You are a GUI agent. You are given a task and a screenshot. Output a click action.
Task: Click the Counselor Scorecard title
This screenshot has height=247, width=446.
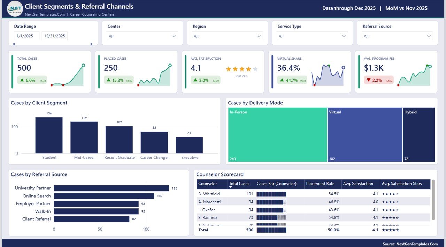coord(220,174)
